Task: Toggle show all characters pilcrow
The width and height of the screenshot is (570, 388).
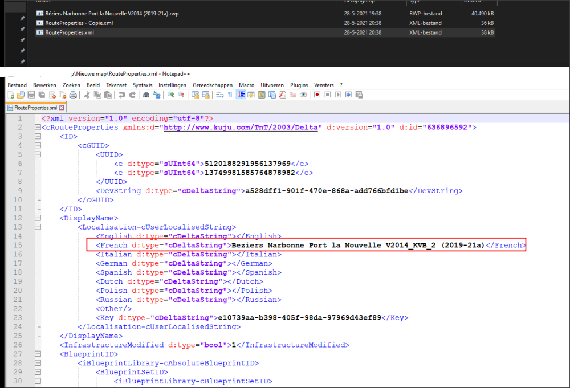Action: (x=229, y=95)
